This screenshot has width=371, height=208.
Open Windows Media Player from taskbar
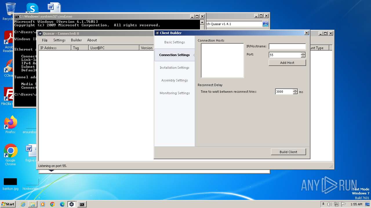click(43, 204)
